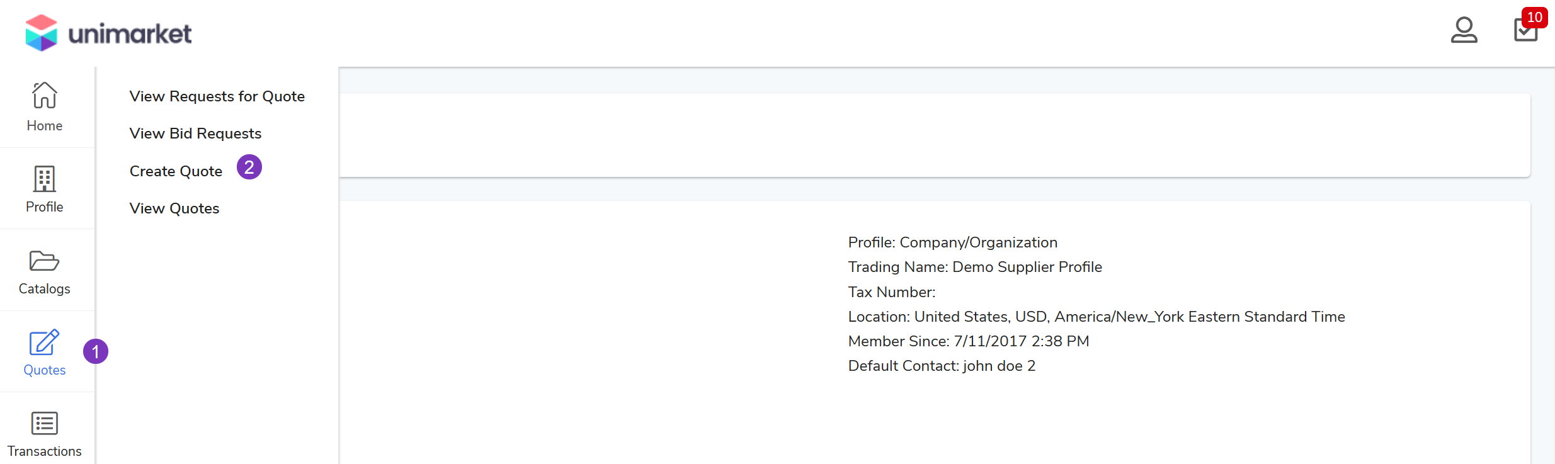Open the tasks checkbox icon
The image size is (1555, 464).
[1525, 31]
